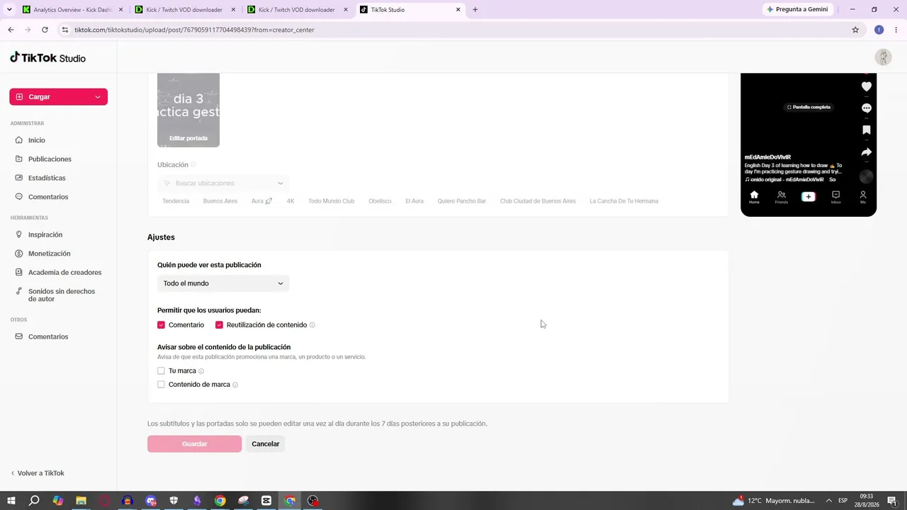Click the Inspiración lightbulb icon
Viewport: 907px width, 510px height.
19,234
